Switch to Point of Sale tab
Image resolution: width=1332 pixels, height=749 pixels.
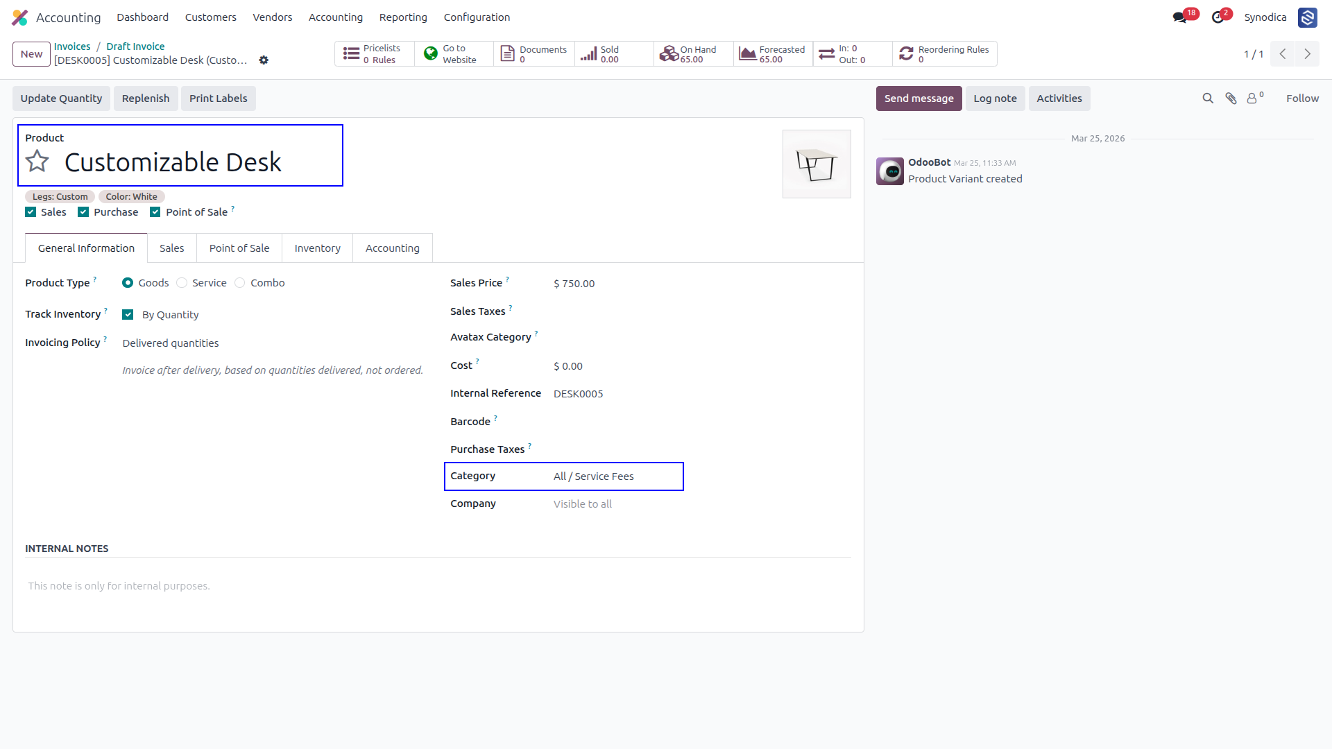point(239,248)
